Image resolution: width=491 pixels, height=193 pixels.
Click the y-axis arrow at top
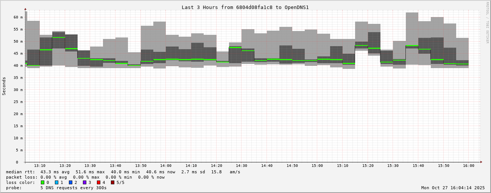point(25,9)
